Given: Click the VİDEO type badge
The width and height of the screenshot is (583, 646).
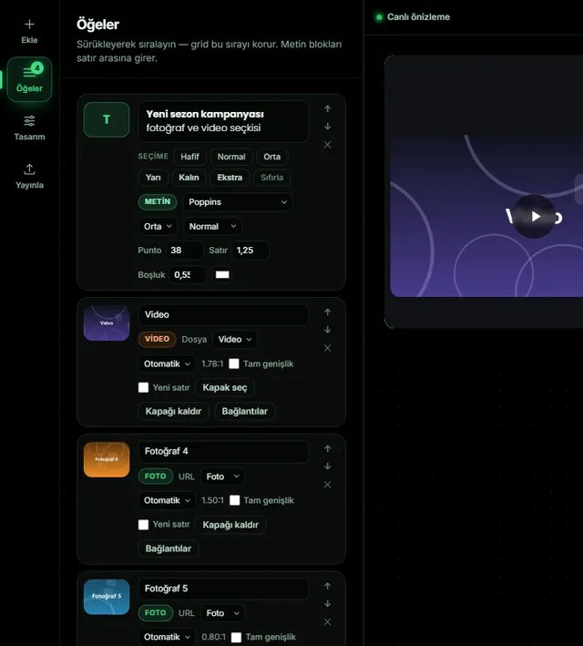Looking at the screenshot, I should point(157,339).
